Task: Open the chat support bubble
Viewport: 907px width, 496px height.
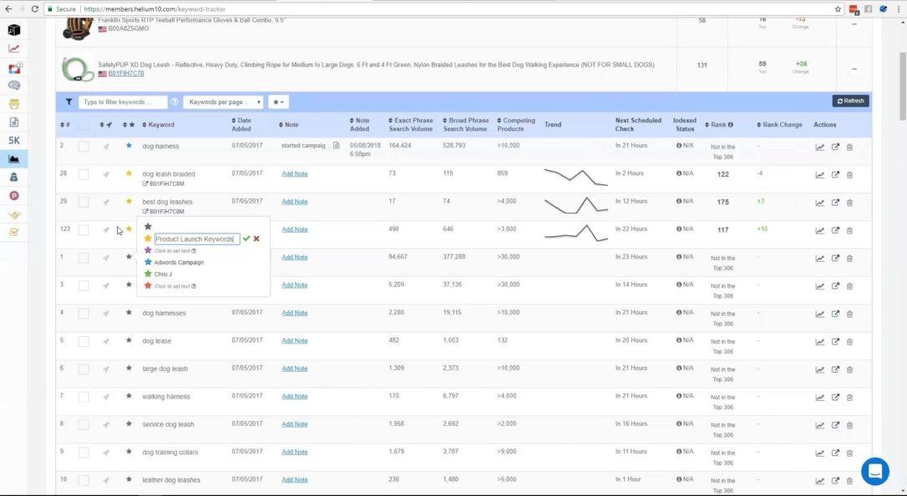Action: (874, 471)
